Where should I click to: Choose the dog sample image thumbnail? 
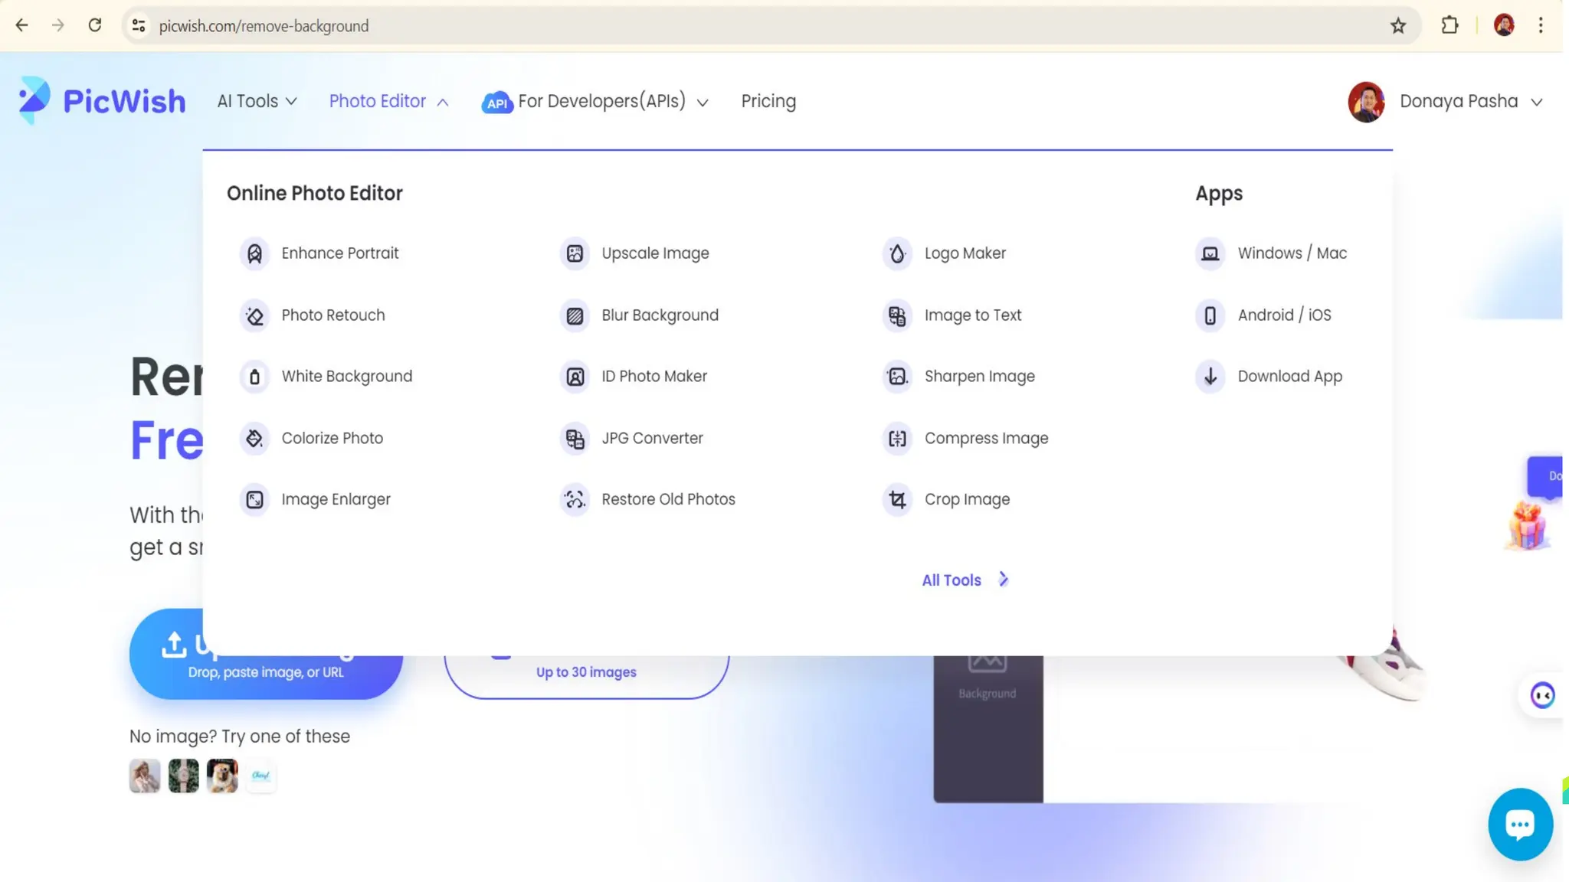pos(222,776)
